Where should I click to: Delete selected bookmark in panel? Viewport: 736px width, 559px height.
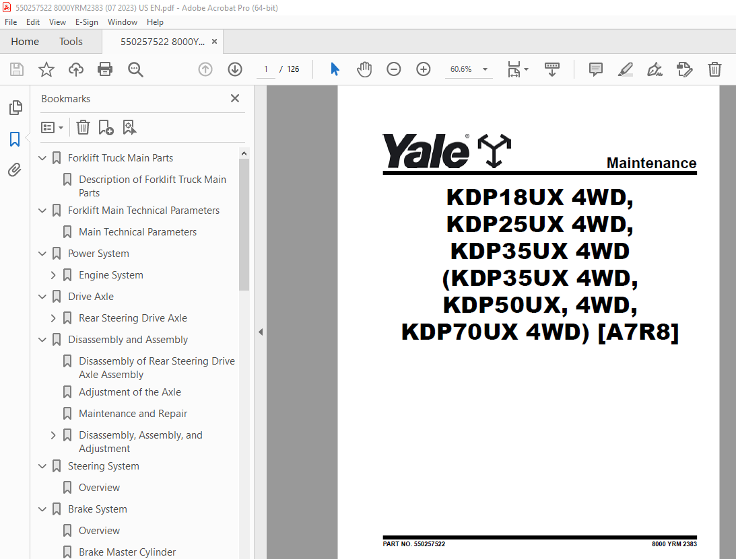point(83,127)
